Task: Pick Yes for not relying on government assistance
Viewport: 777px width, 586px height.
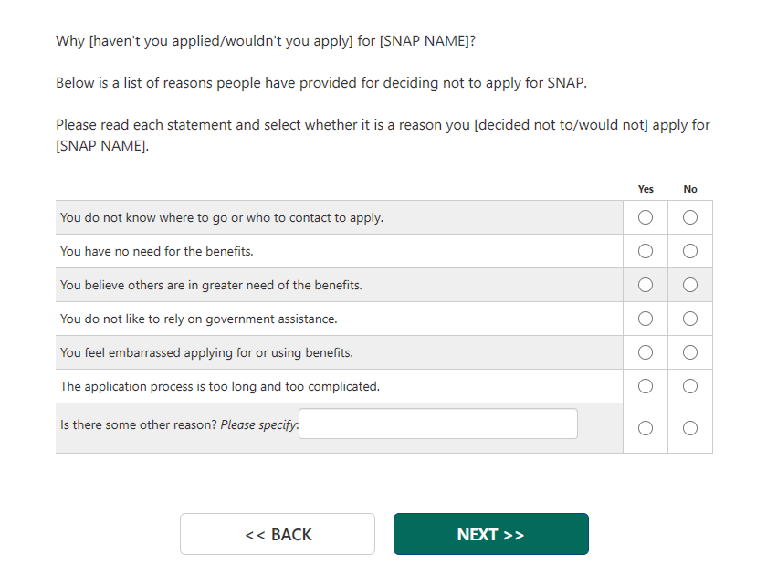Action: (x=646, y=319)
